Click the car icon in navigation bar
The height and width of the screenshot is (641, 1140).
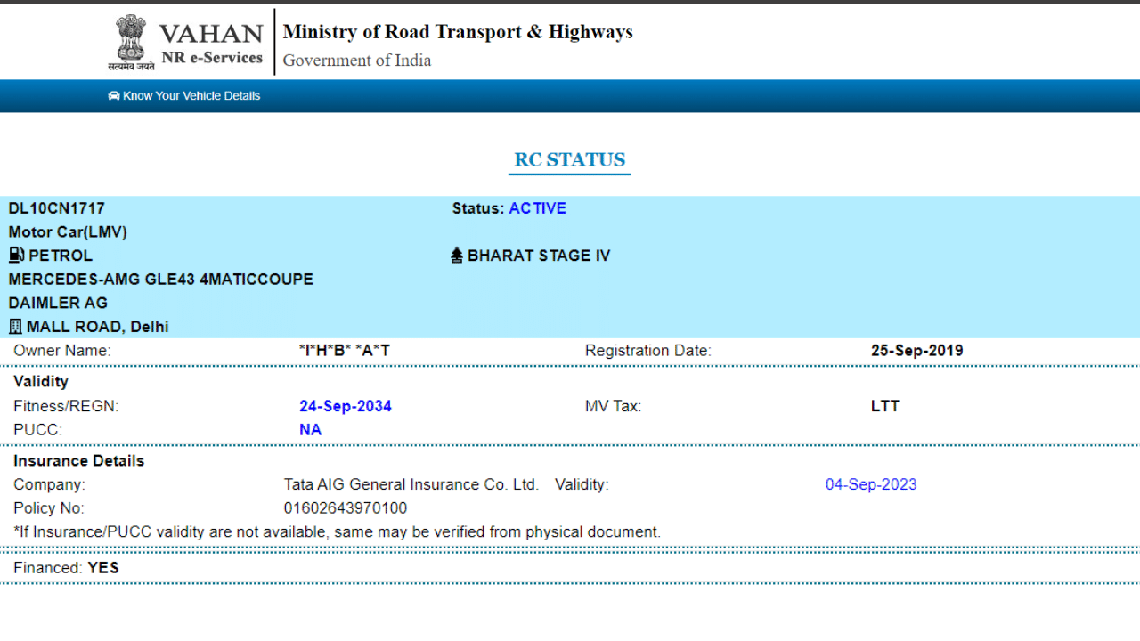(x=114, y=96)
